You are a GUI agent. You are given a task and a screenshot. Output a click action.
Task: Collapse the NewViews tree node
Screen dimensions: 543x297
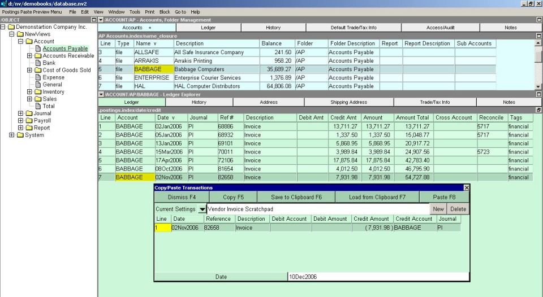(x=12, y=34)
